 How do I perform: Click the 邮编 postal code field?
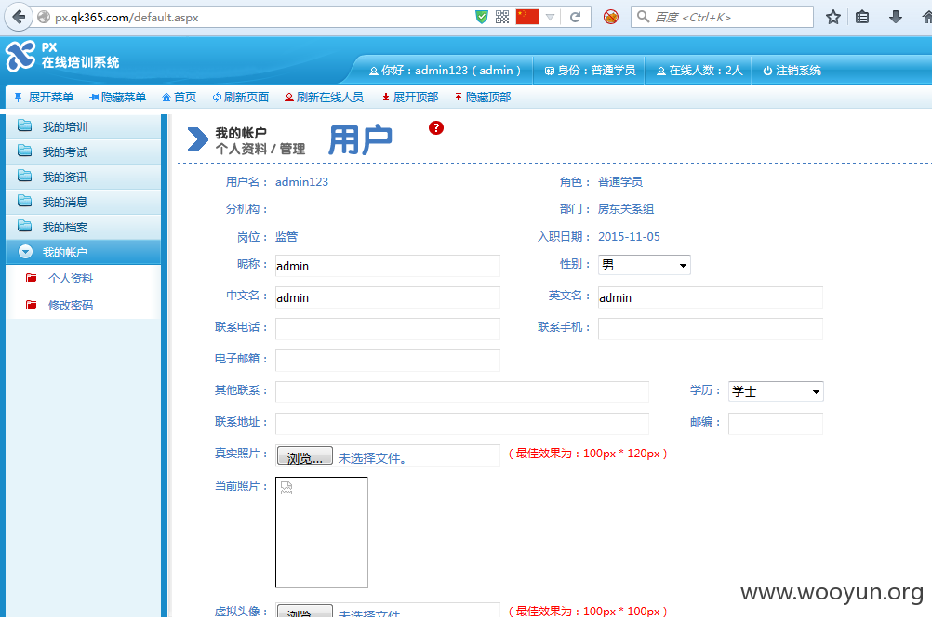click(x=776, y=423)
